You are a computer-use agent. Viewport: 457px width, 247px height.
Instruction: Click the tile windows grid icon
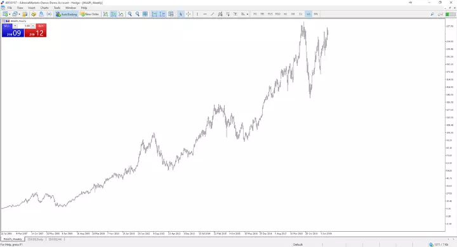click(145, 14)
